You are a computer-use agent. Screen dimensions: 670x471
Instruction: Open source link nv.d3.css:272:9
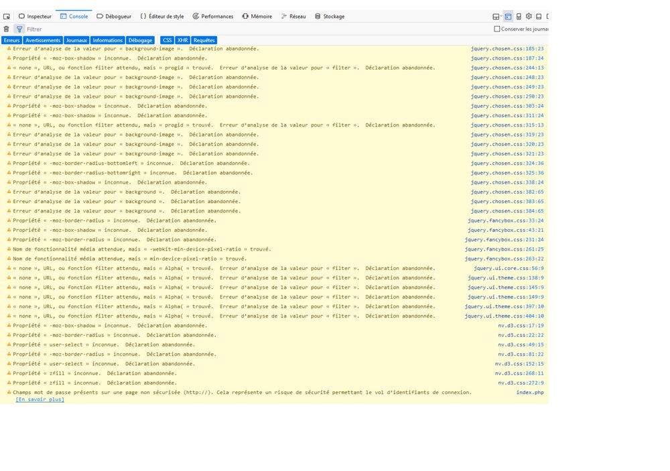tap(521, 383)
